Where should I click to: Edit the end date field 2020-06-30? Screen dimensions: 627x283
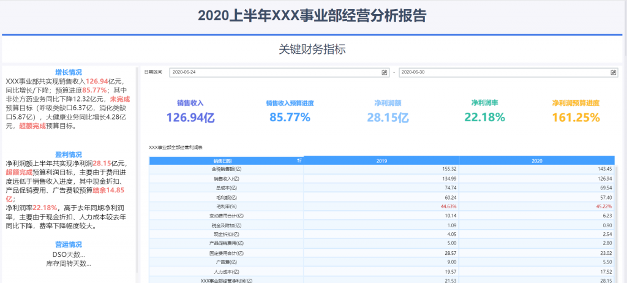click(x=509, y=72)
